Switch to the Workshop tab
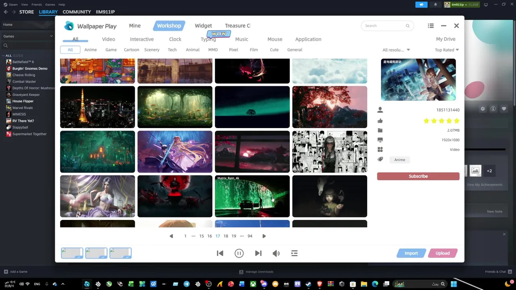Viewport: 516px width, 290px height. (x=169, y=26)
